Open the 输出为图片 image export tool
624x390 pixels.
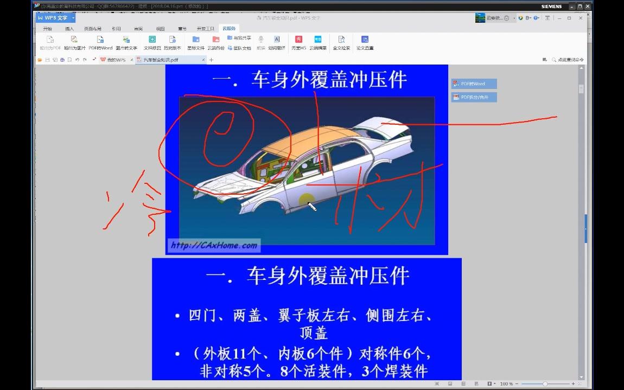click(x=73, y=42)
